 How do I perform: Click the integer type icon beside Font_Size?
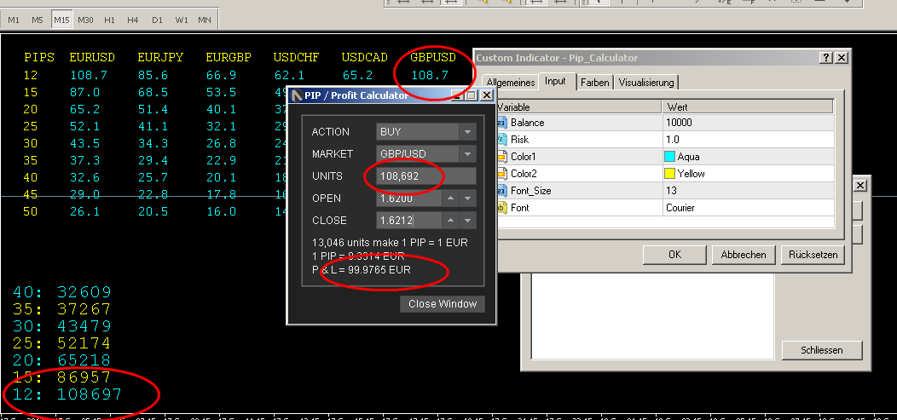(501, 191)
